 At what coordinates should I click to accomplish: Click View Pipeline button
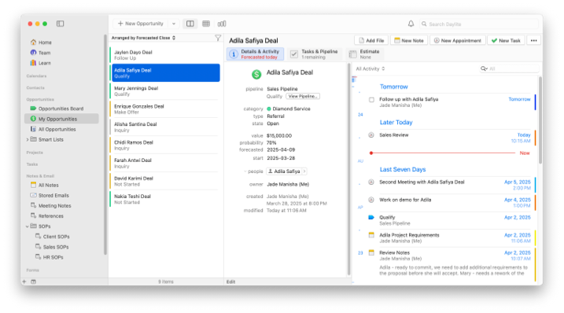(x=303, y=97)
